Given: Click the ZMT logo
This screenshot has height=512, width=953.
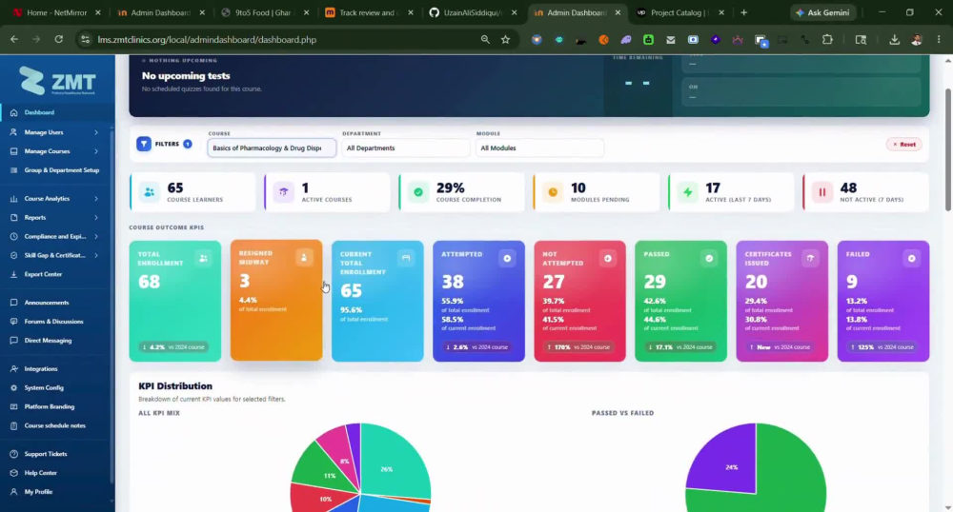Looking at the screenshot, I should tap(57, 81).
